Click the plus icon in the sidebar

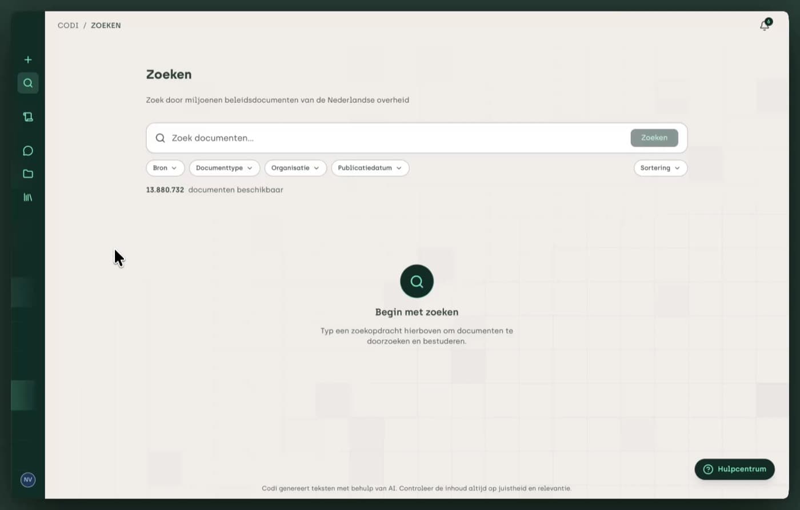(x=28, y=59)
